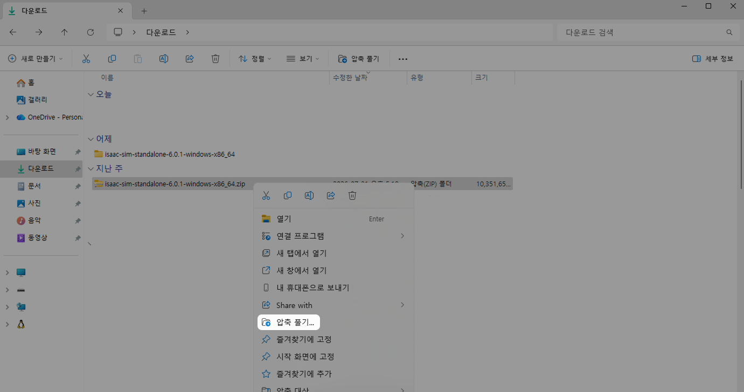Click the Paste icon in the toolbar
This screenshot has width=744, height=392.
pos(138,59)
